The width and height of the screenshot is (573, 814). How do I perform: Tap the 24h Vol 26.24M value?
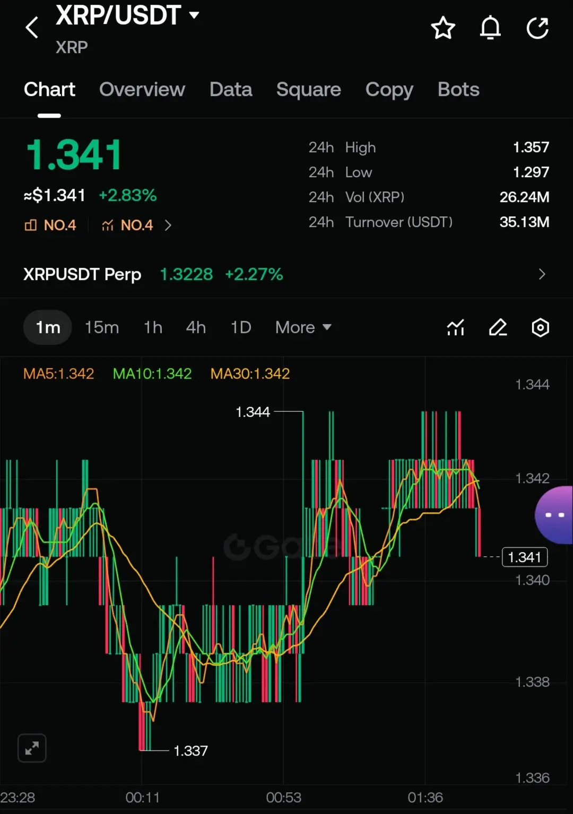524,197
